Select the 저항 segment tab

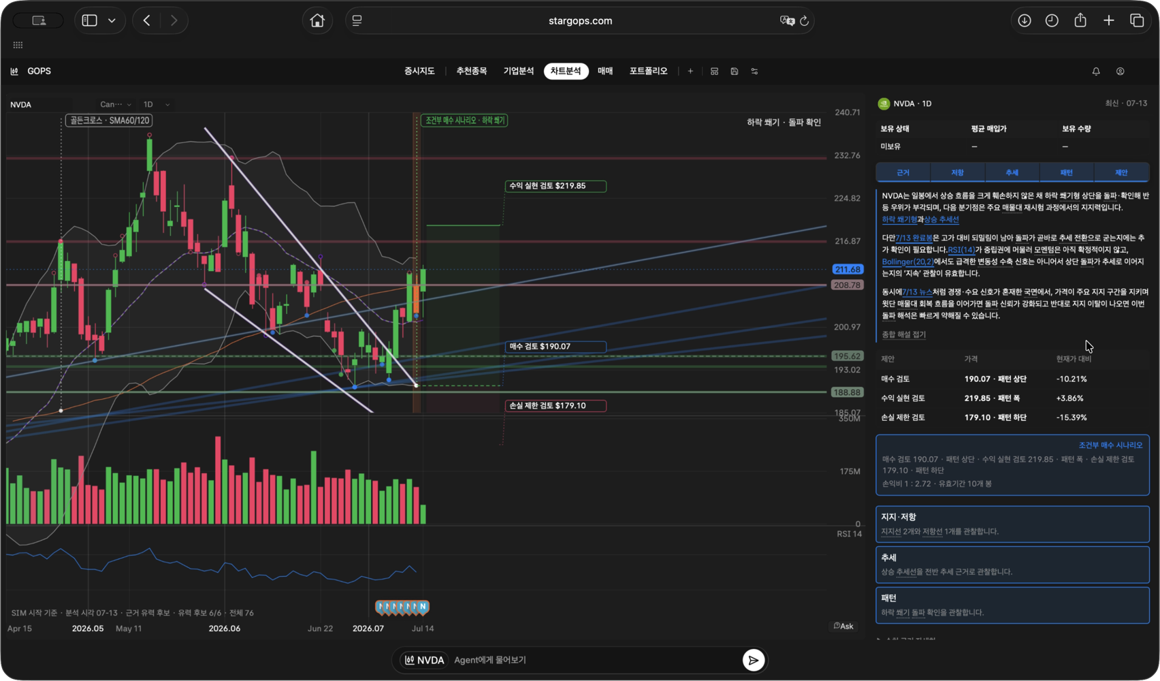pos(958,173)
